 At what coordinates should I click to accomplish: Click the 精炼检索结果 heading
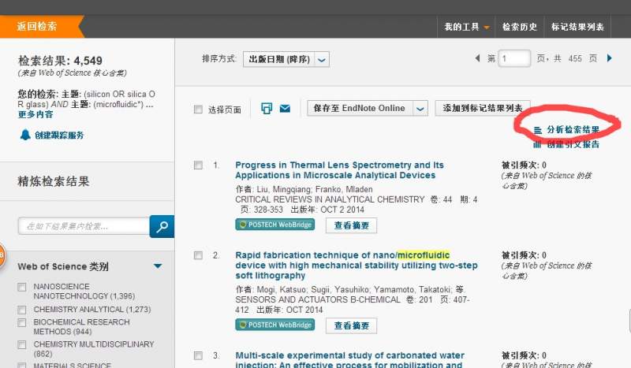[54, 181]
